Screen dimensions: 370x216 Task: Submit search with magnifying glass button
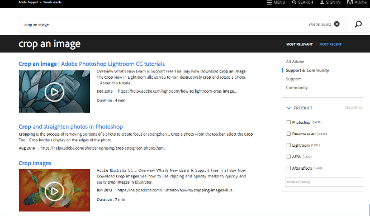point(358,24)
